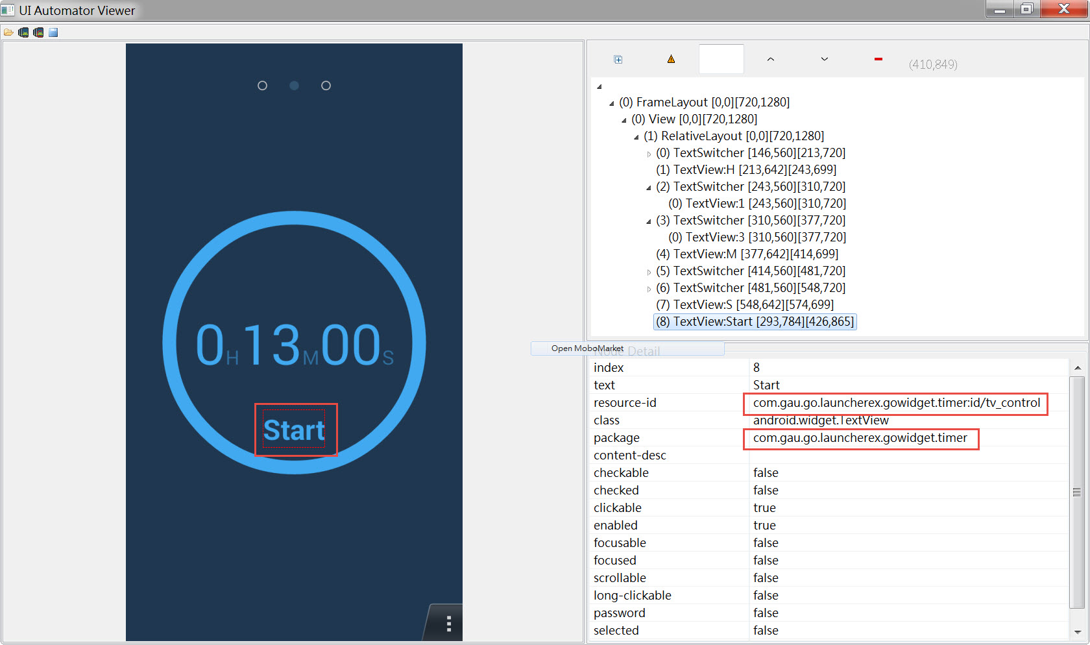Click the next-result down chevron
This screenshot has width=1090, height=645.
[x=824, y=60]
